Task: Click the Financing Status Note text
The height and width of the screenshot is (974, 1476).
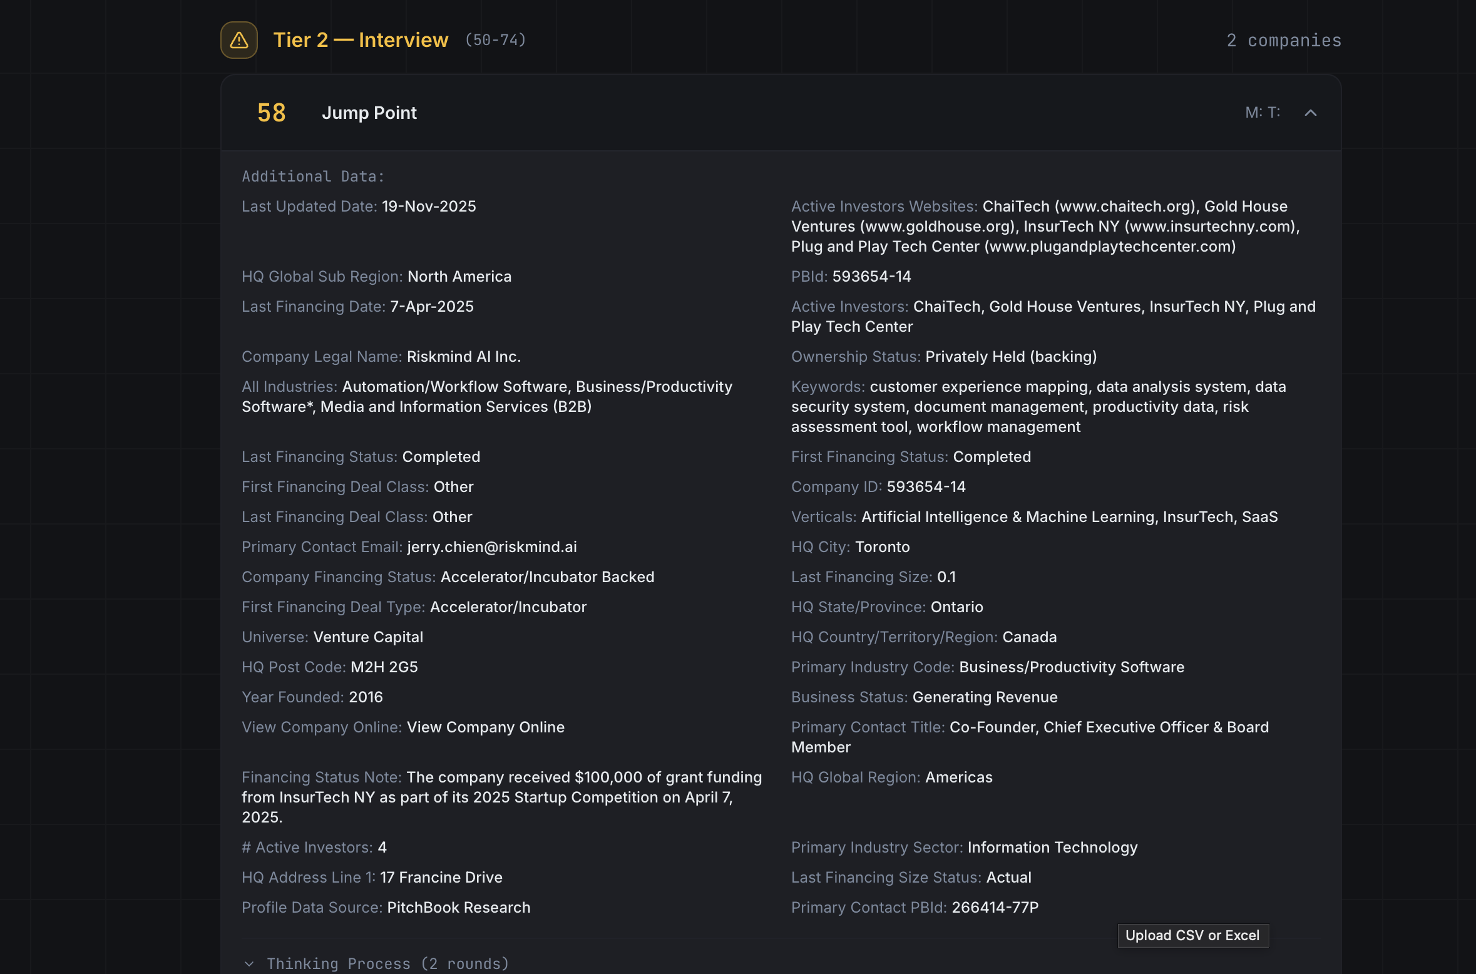Action: 501,797
